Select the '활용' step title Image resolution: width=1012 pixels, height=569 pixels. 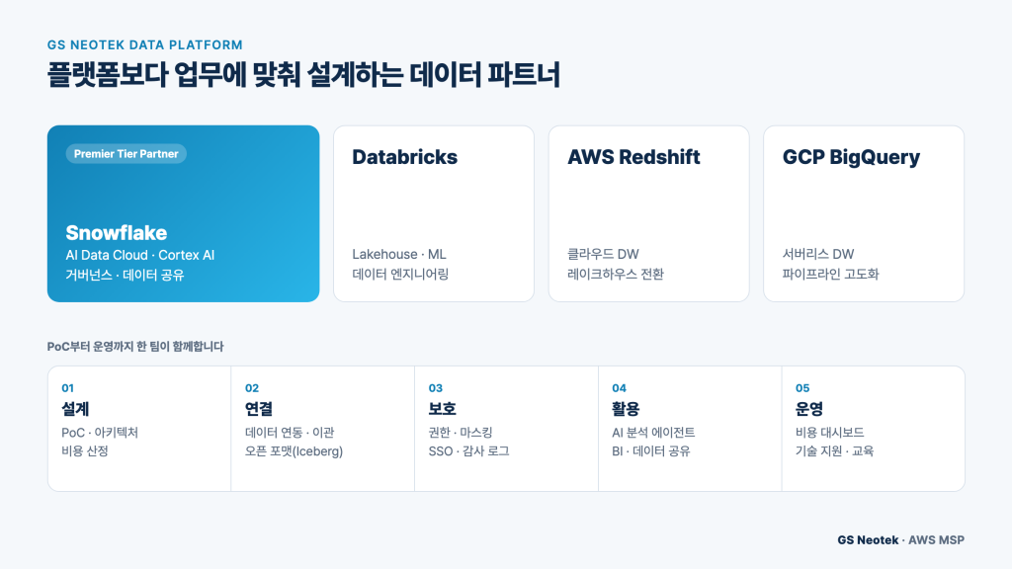coord(626,409)
